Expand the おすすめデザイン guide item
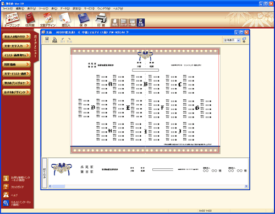The image size is (275, 214). (16, 92)
